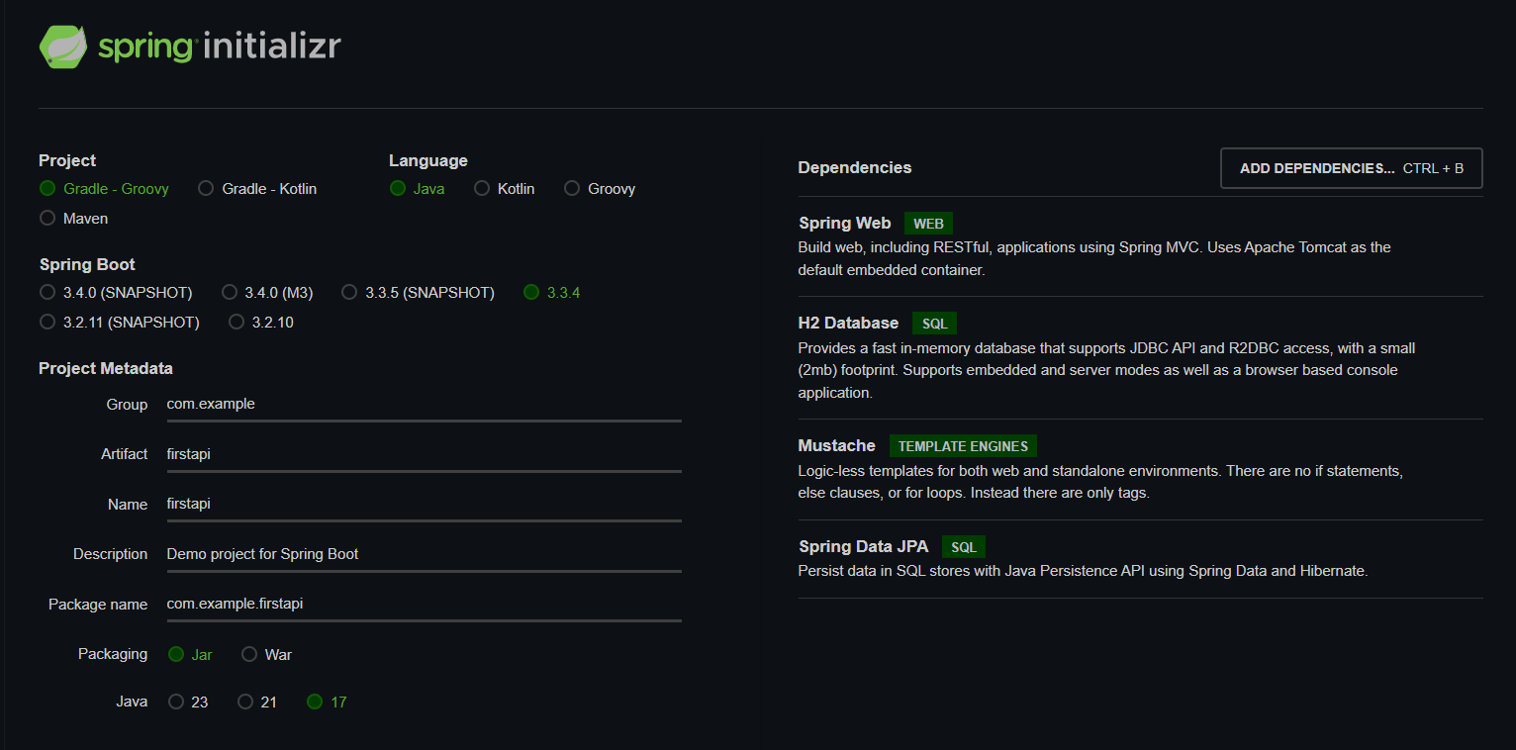
Task: Click the WEB tag badge
Action: click(x=928, y=224)
